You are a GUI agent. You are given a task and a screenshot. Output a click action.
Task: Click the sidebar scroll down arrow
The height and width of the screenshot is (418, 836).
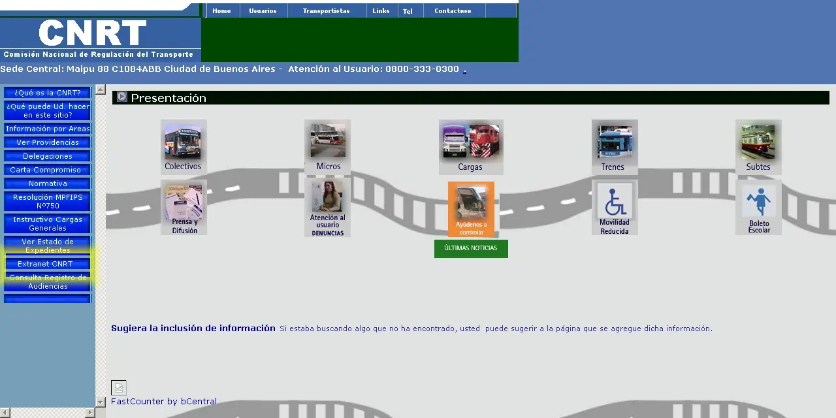[101, 402]
